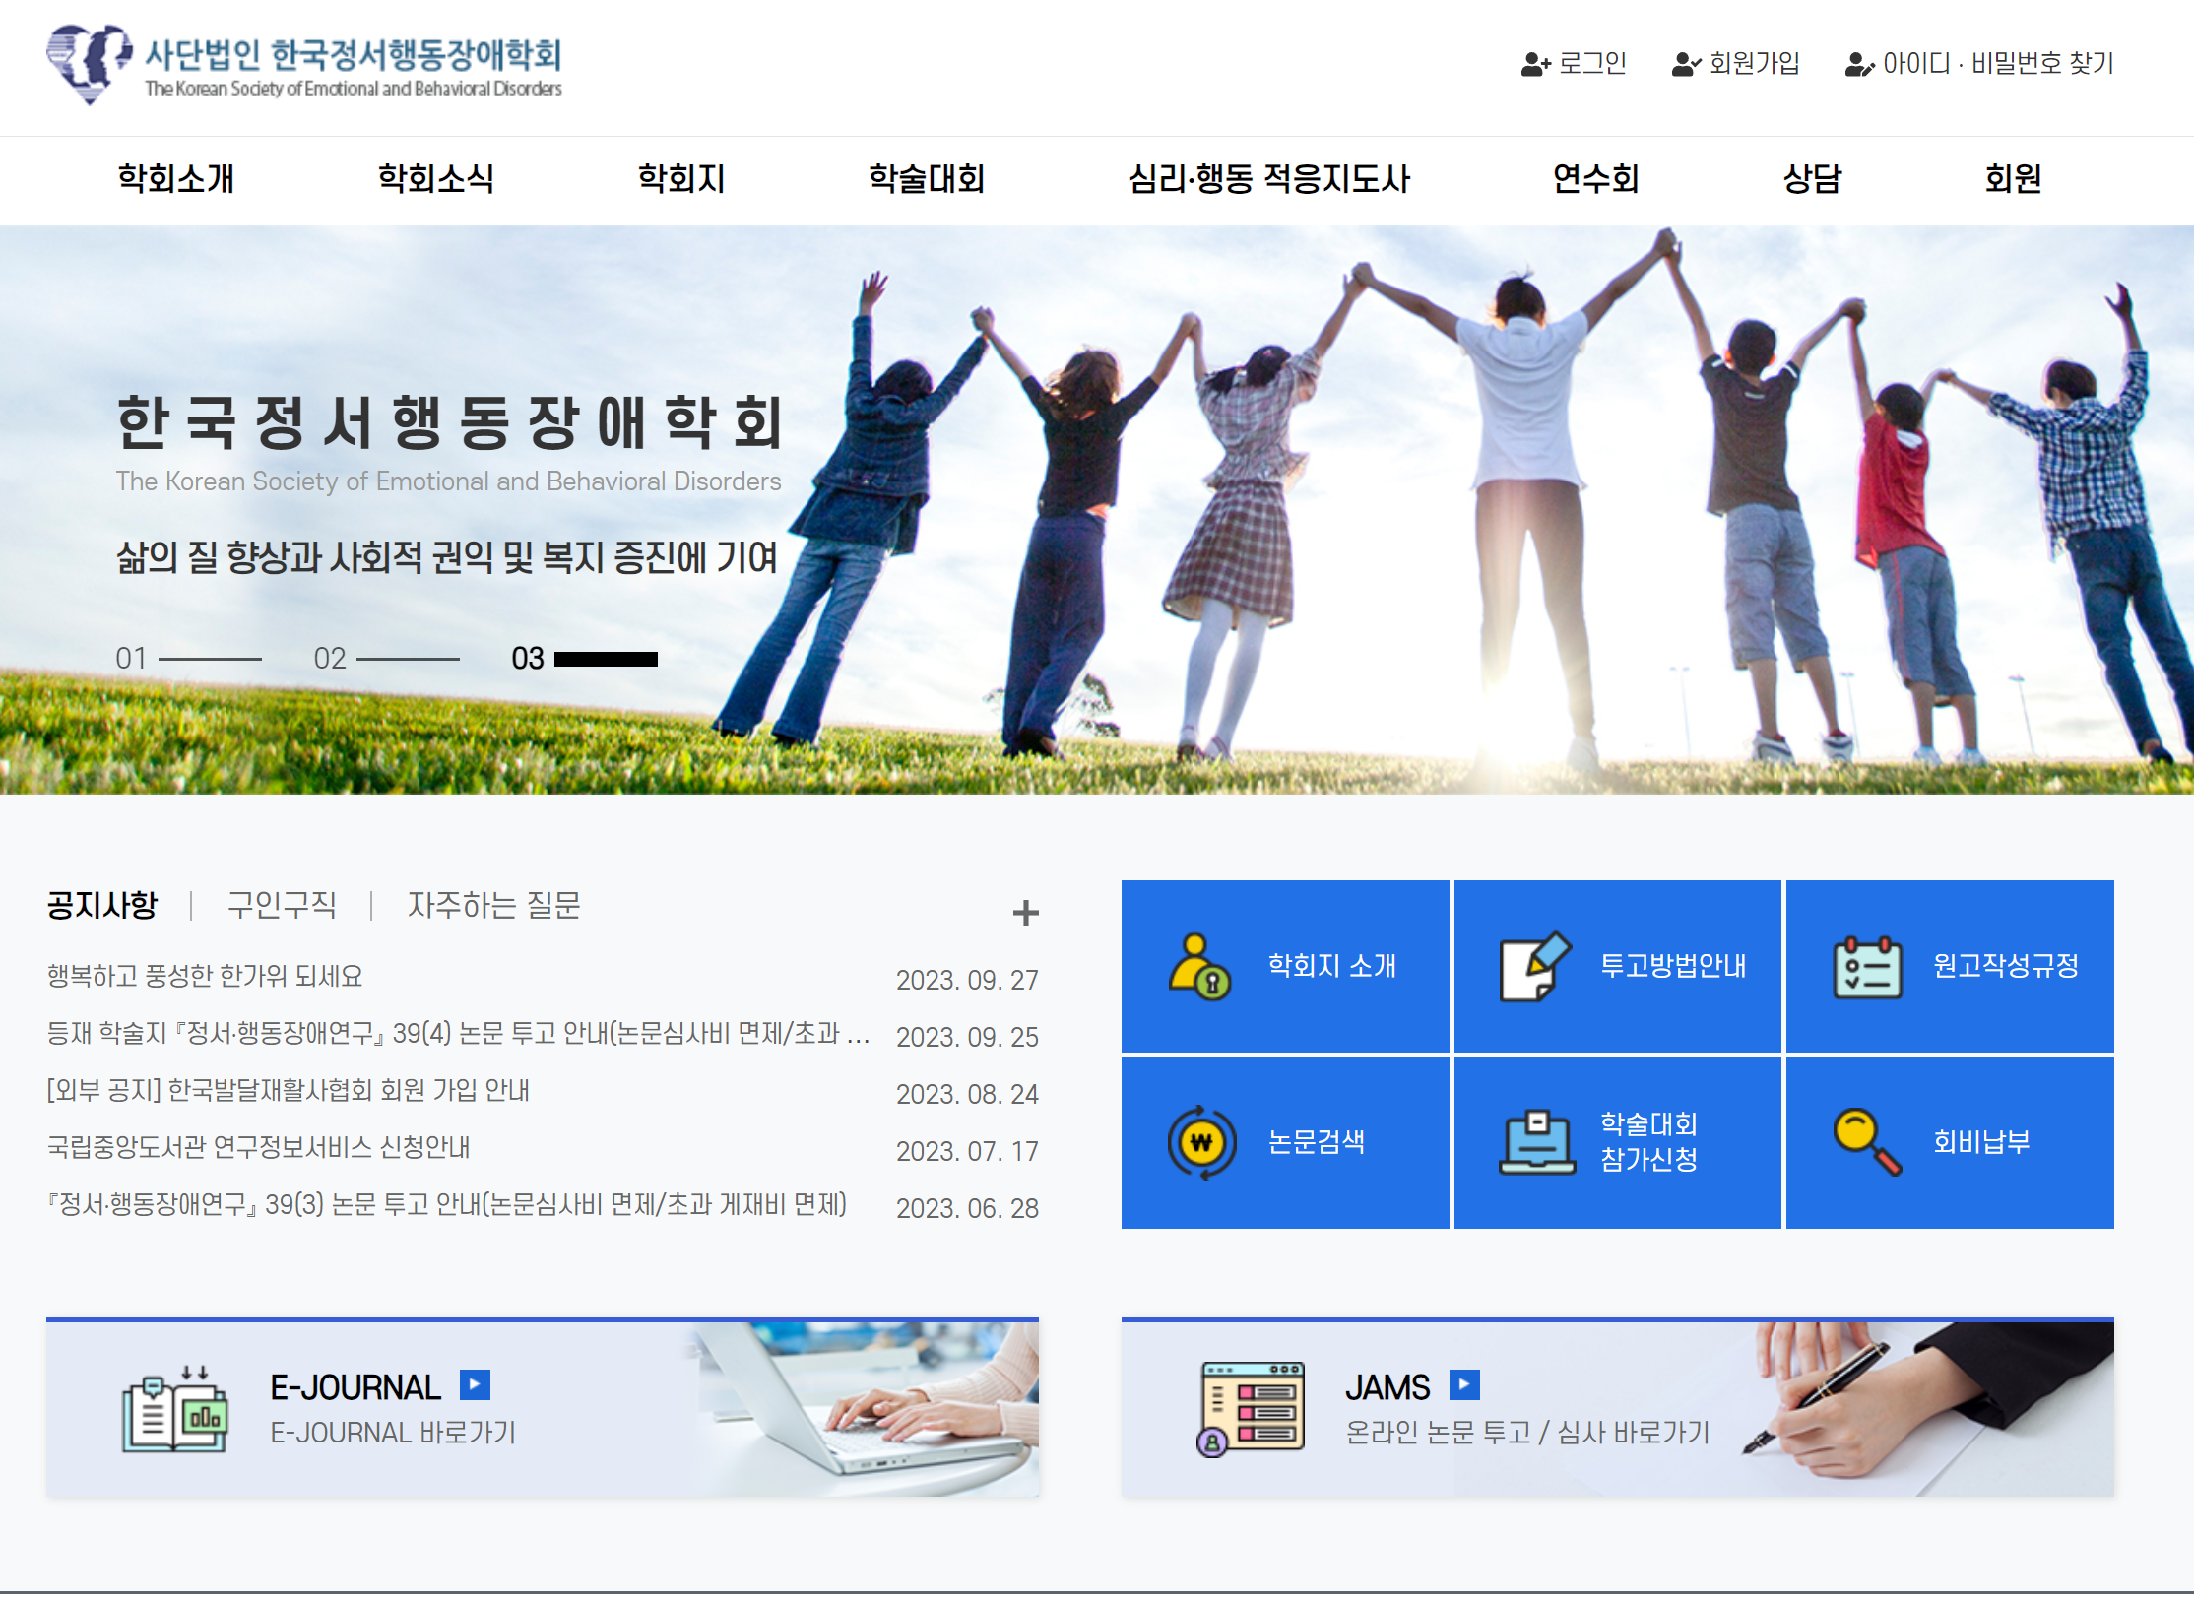This screenshot has height=1602, width=2194.
Task: Click E-JOURNAL 바로가기 text
Action: [x=393, y=1433]
